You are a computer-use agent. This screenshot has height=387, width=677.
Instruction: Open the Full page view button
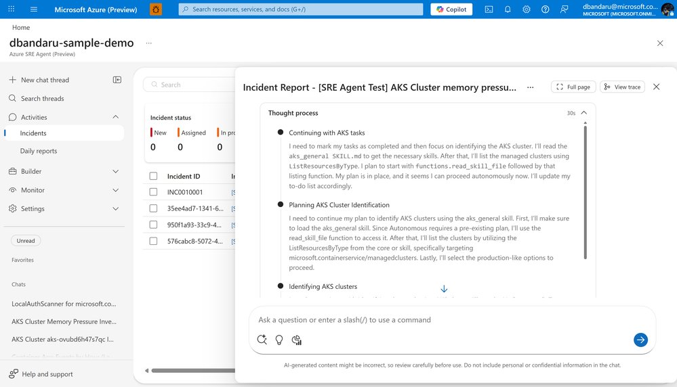click(x=573, y=87)
